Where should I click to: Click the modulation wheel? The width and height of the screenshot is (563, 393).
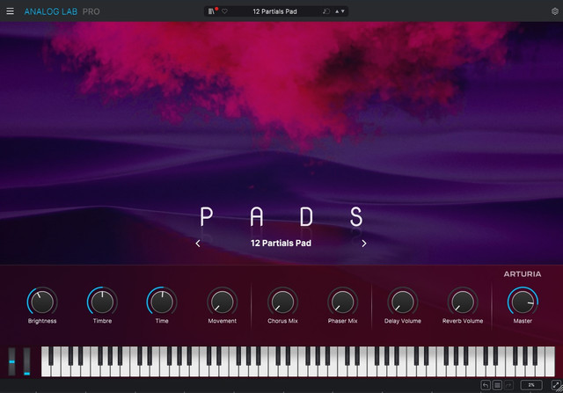pyautogui.click(x=27, y=361)
